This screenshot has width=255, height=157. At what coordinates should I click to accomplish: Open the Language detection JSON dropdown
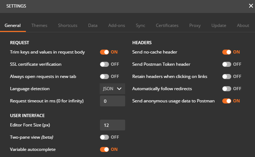(x=112, y=89)
